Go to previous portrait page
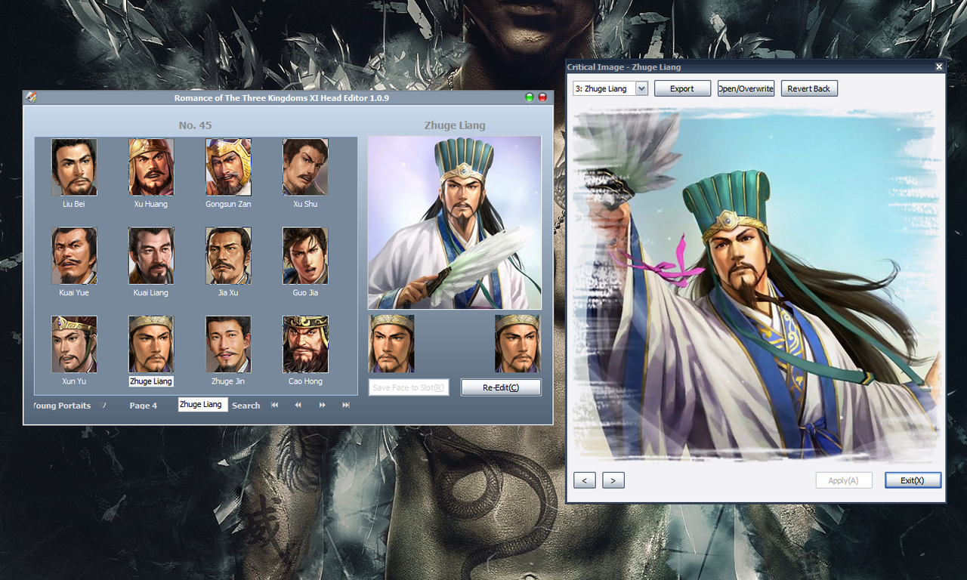Screen dimensions: 967x580 coord(298,406)
